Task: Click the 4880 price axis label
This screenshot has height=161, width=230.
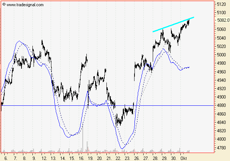Action: 222,105
